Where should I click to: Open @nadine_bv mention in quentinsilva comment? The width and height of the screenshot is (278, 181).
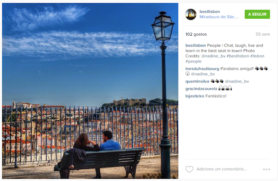pos(237,81)
